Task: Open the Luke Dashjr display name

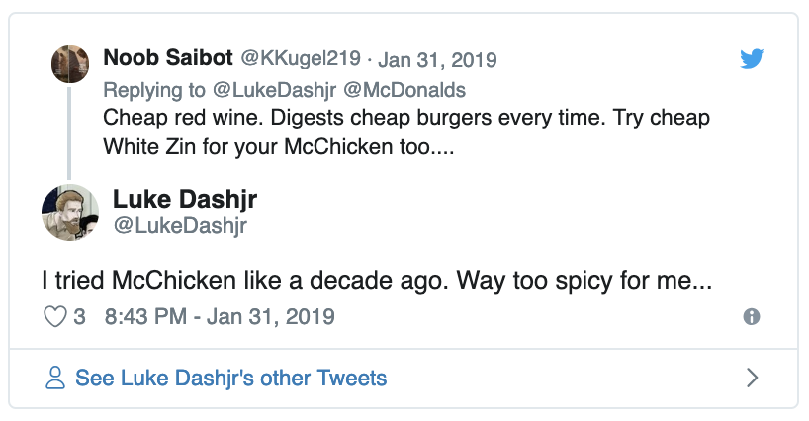Action: (x=185, y=199)
